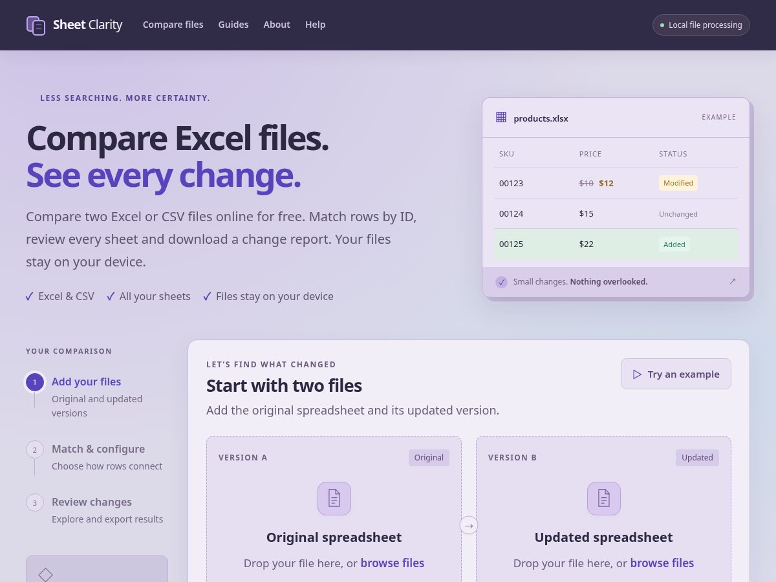Image resolution: width=776 pixels, height=582 pixels.
Task: Click the All your sheets checkmark icon
Action: (x=111, y=296)
